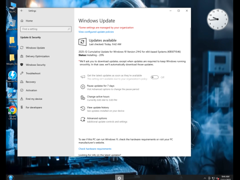This screenshot has width=240, height=180.
Task: Click the Home icon in Settings sidebar
Action: click(22, 21)
